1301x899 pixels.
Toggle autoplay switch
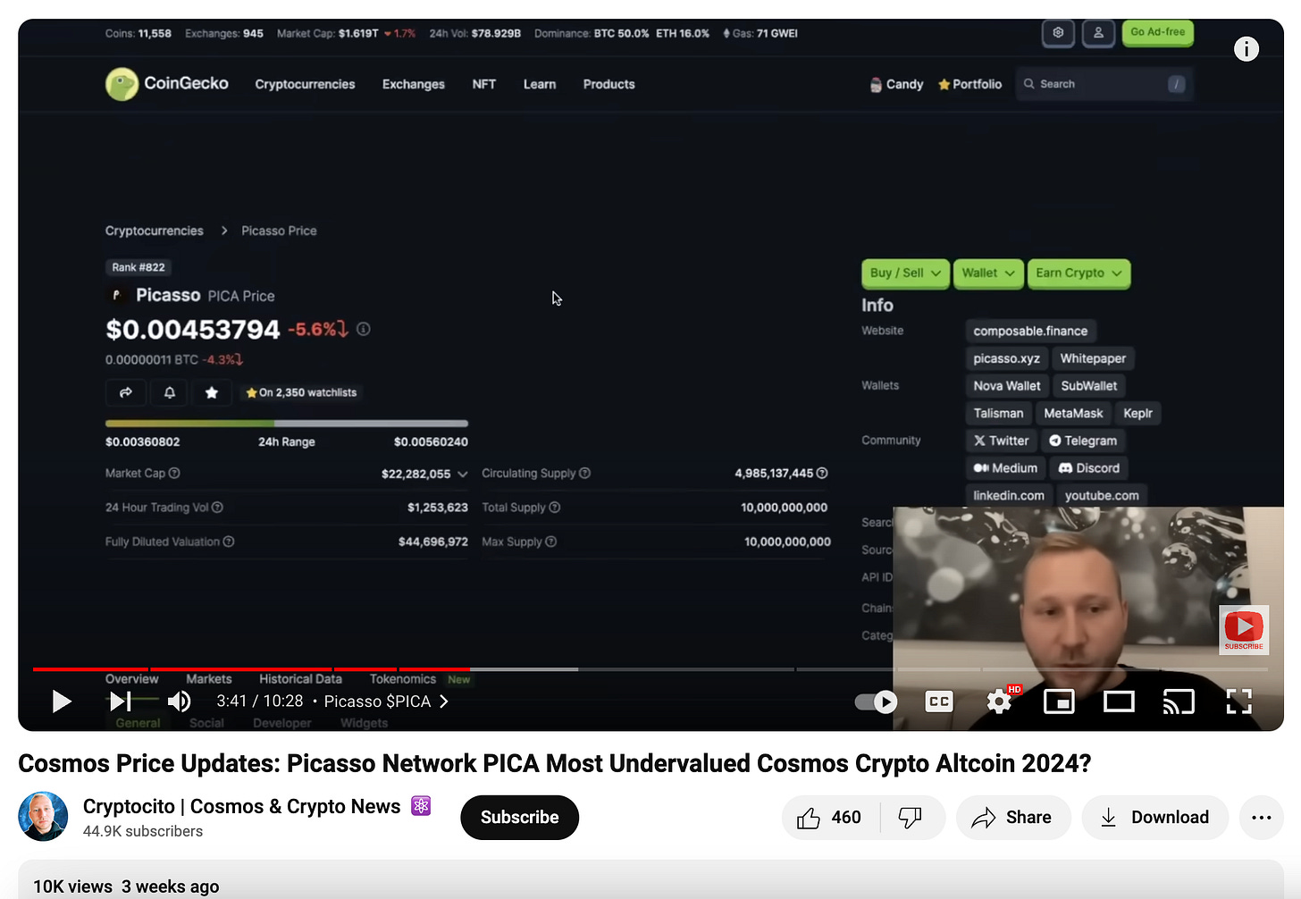[x=876, y=702]
